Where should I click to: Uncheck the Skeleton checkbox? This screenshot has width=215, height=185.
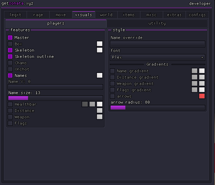click(10, 50)
